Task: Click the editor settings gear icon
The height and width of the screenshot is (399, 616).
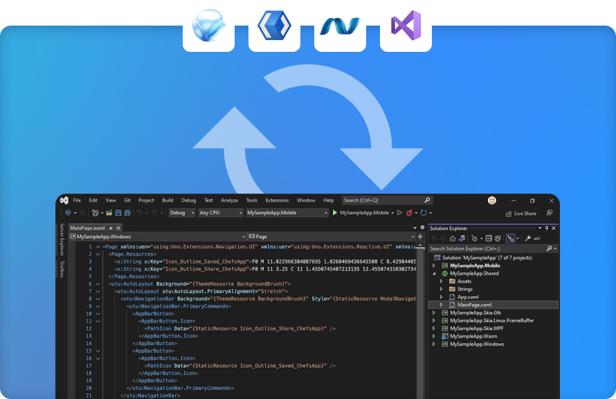Action: coord(422,228)
